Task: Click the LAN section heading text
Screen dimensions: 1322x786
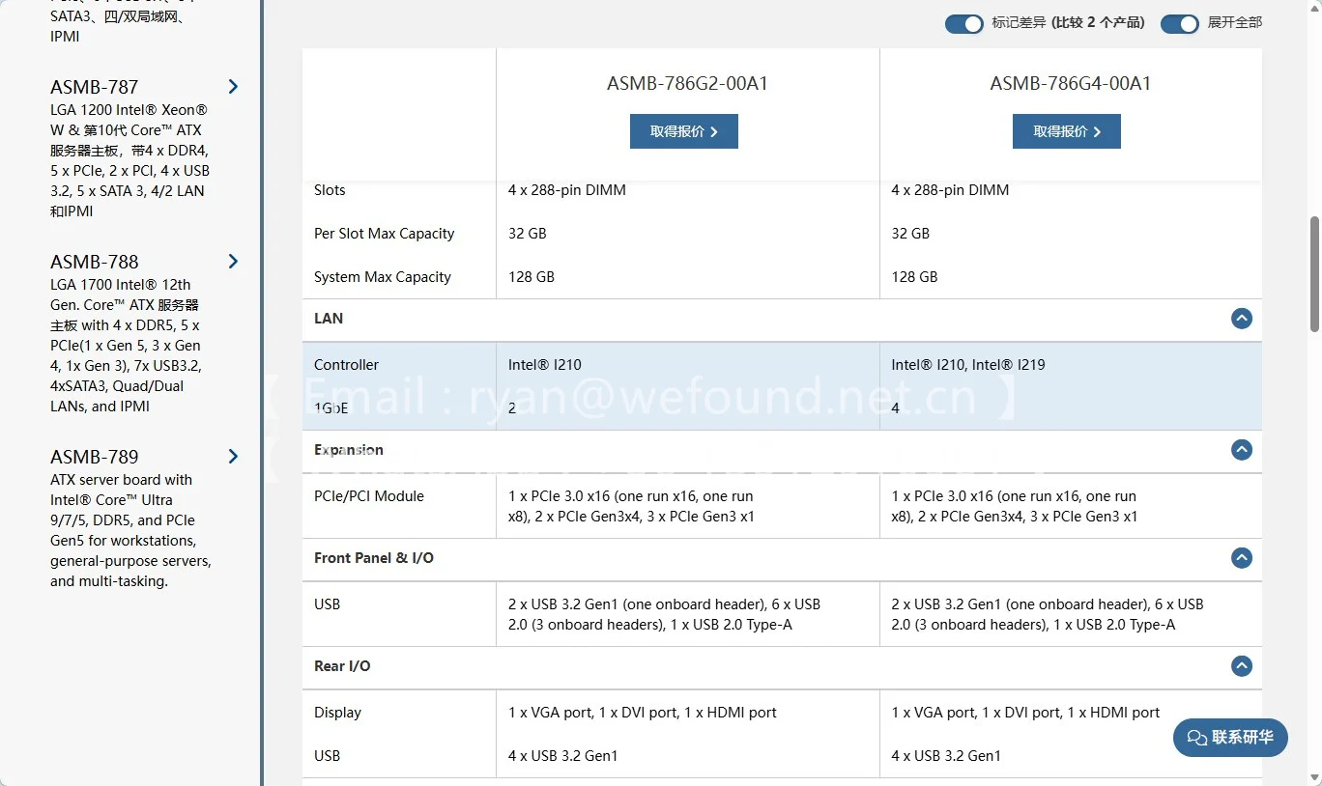Action: point(329,319)
